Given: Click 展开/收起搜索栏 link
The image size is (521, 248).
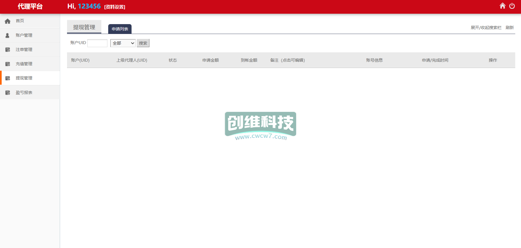Looking at the screenshot, I should click(x=486, y=27).
